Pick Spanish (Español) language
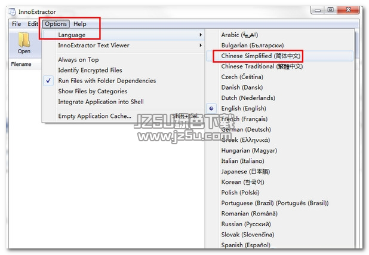Image resolution: width=369 pixels, height=255 pixels. point(279,245)
